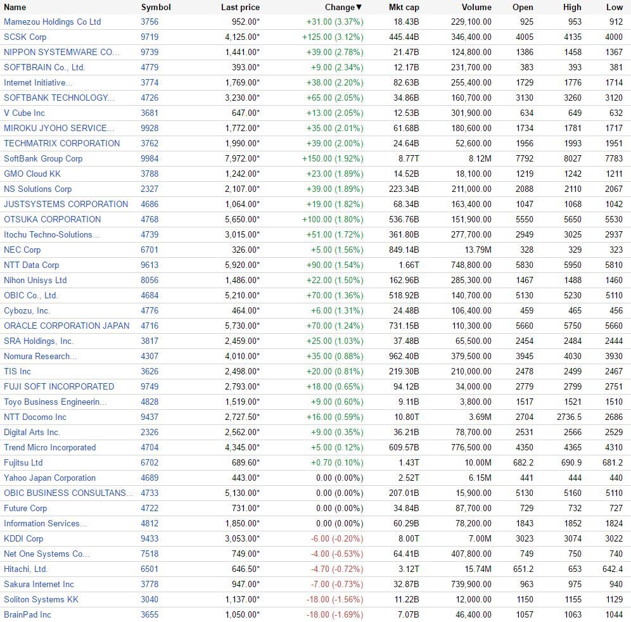Open BrainPad Inc link
Screen dimensions: 631x622
[x=27, y=614]
